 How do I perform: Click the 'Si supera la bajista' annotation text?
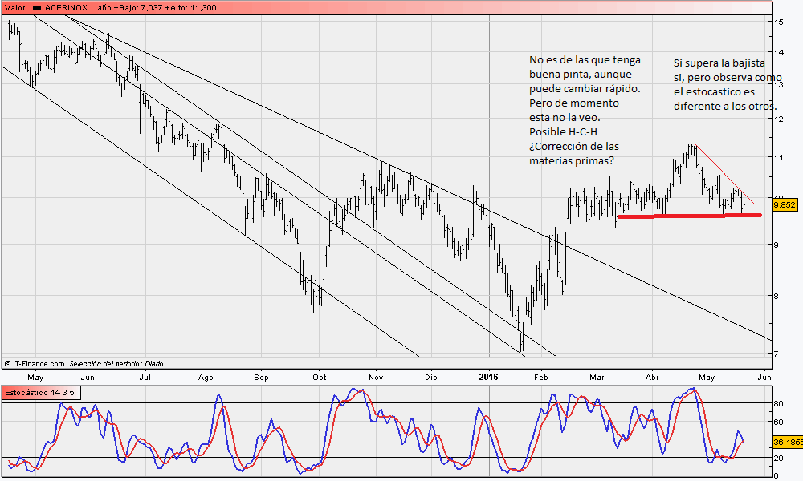click(719, 63)
